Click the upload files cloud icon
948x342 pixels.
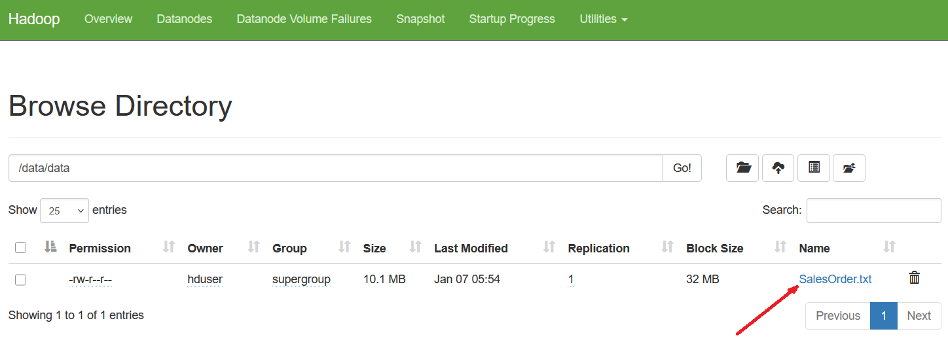(x=778, y=168)
